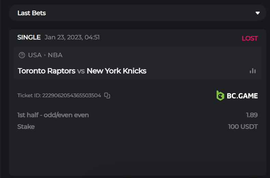
Task: Click the vs text between teams
Action: [81, 71]
